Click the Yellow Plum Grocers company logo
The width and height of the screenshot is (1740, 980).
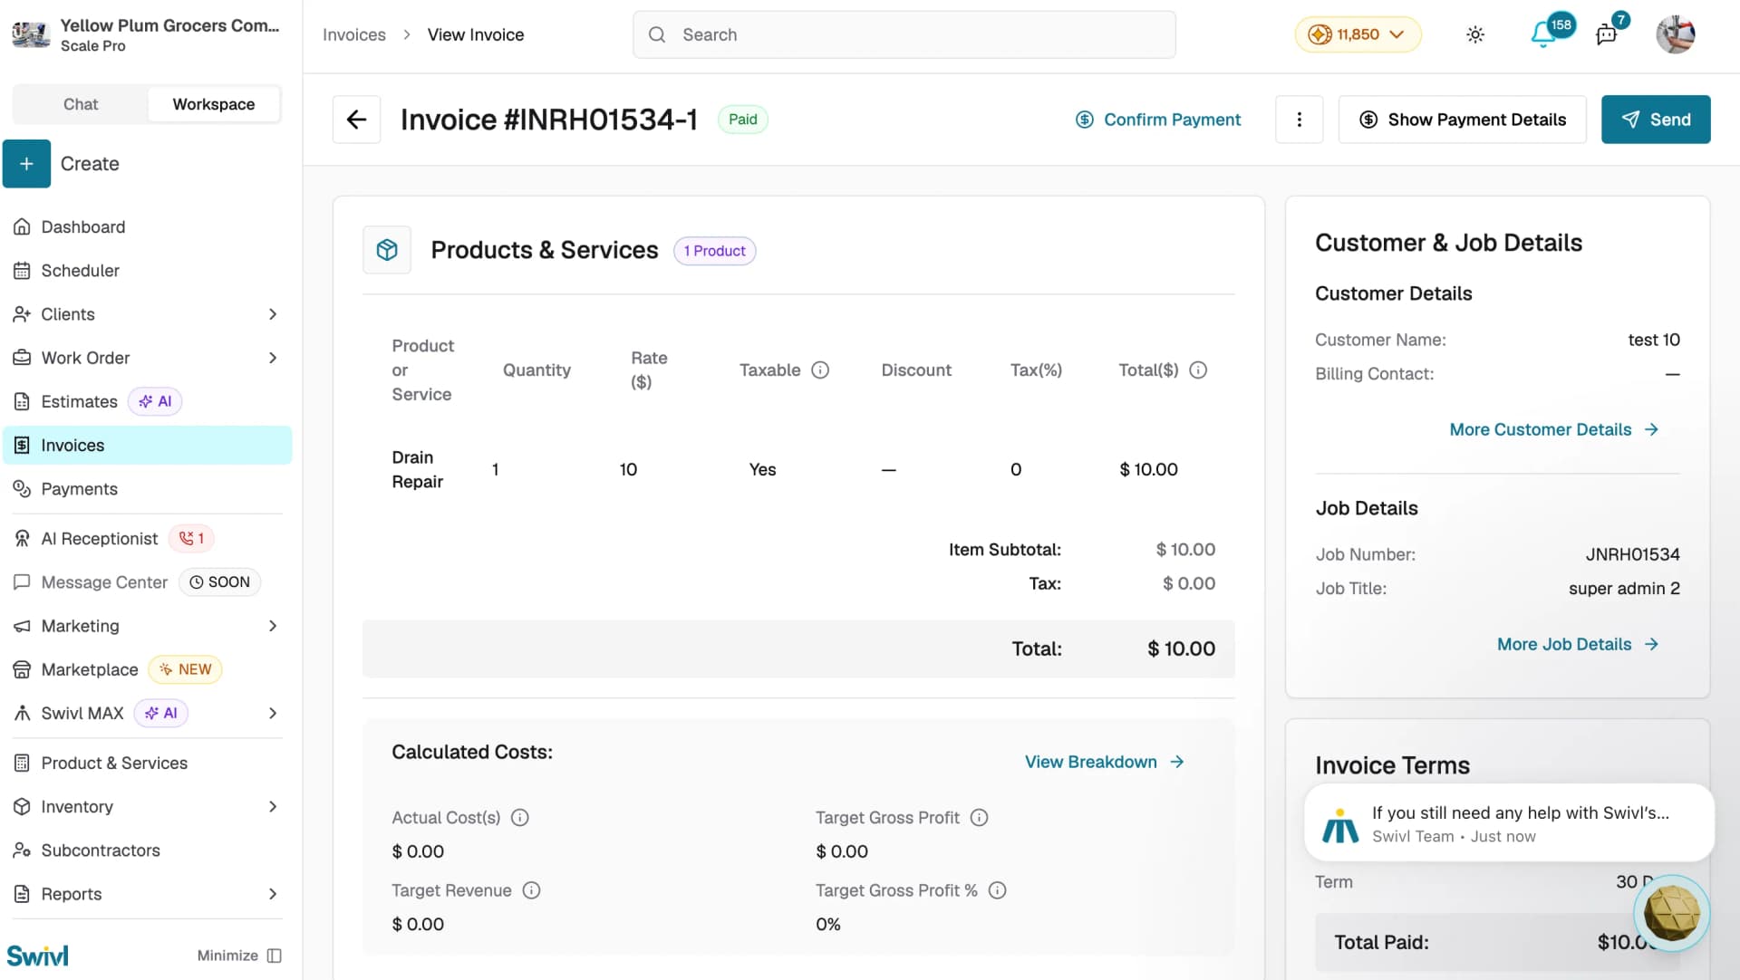click(x=30, y=34)
